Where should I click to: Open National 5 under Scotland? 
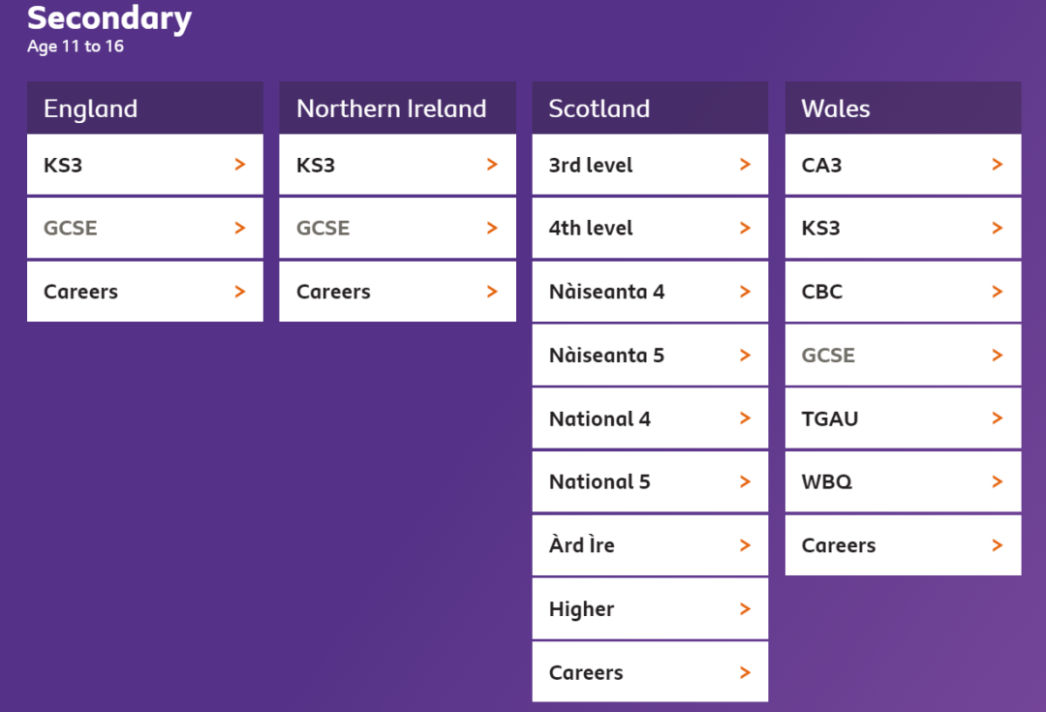[x=600, y=482]
